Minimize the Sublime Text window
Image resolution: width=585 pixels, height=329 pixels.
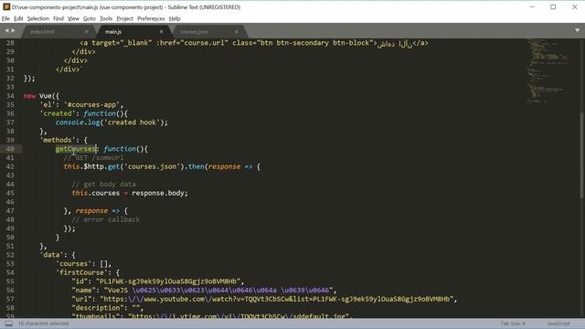(532, 7)
